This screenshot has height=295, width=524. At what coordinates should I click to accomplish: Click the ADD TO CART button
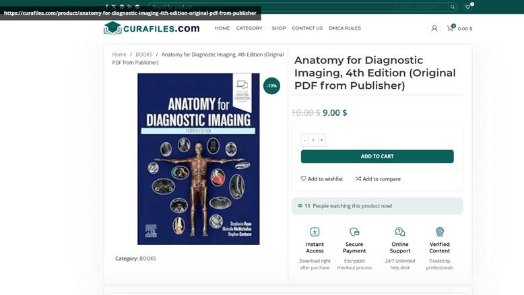click(x=377, y=156)
